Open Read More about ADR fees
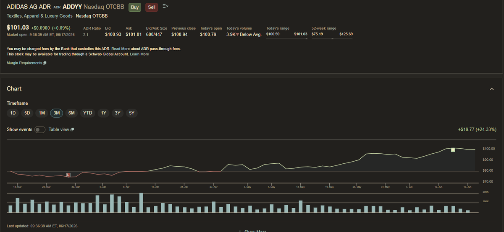 [x=121, y=49]
